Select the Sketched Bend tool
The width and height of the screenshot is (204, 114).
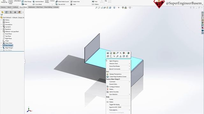[38, 2]
